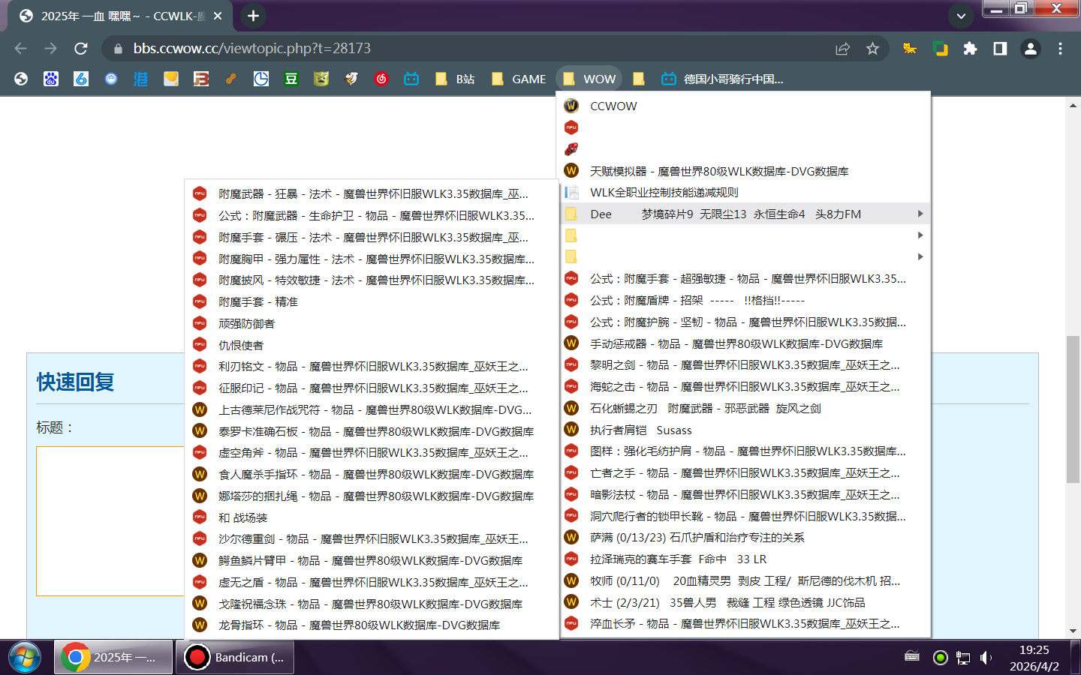Open the browser profile avatar

[x=1030, y=48]
